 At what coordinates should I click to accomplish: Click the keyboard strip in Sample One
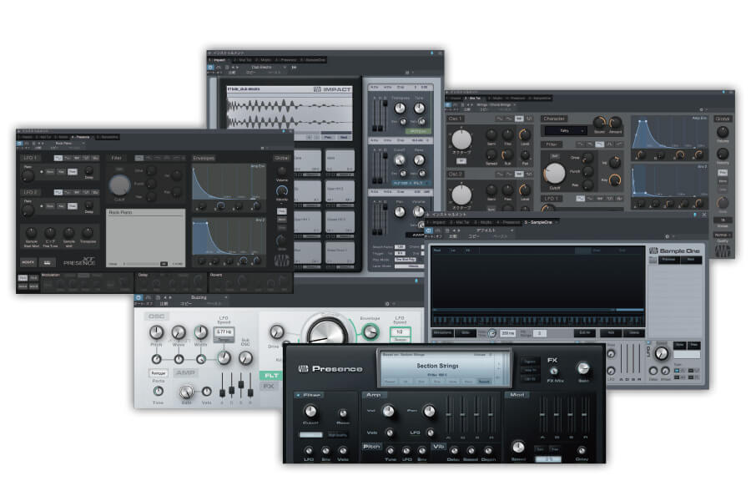(538, 321)
